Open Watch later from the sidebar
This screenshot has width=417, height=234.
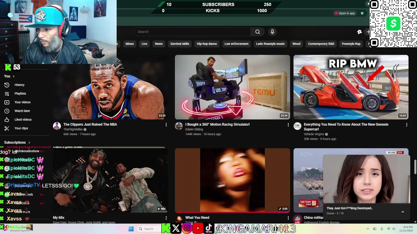pyautogui.click(x=22, y=111)
